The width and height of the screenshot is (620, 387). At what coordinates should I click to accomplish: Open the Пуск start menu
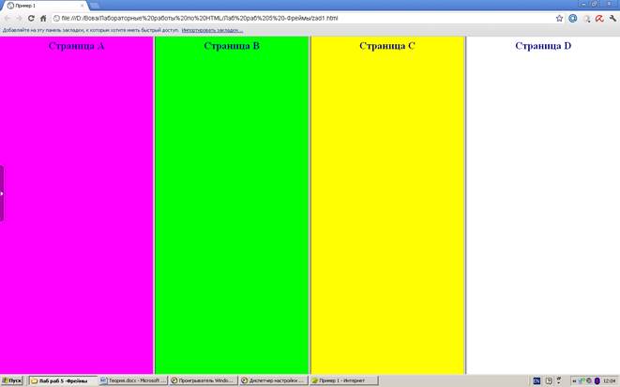(12, 380)
